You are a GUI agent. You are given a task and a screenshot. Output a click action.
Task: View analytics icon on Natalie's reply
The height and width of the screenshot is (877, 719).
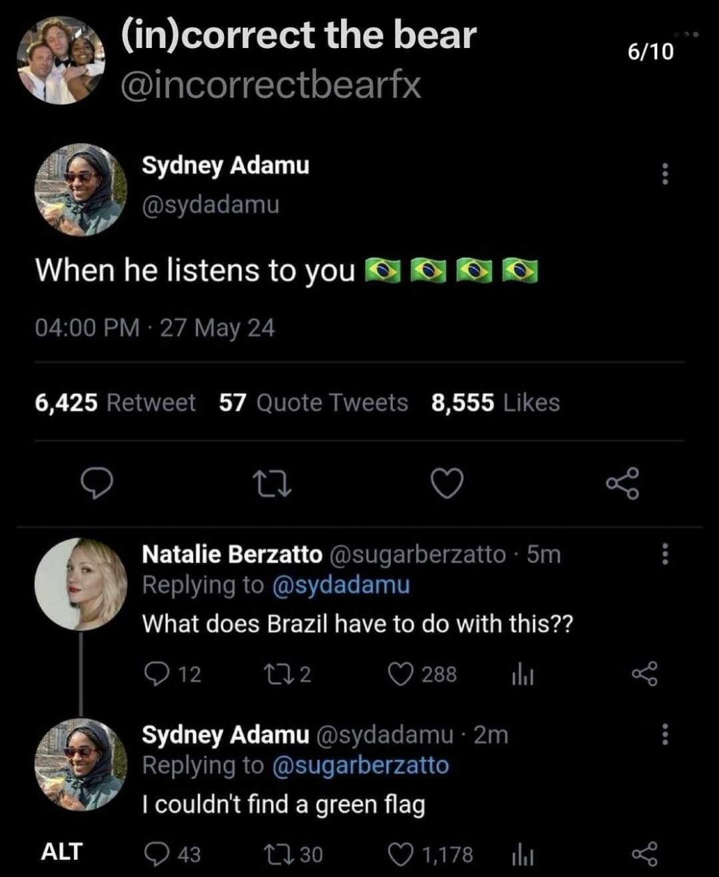click(522, 676)
